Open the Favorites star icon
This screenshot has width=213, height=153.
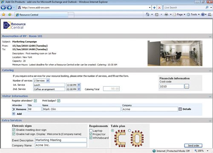pyautogui.click(x=3, y=14)
